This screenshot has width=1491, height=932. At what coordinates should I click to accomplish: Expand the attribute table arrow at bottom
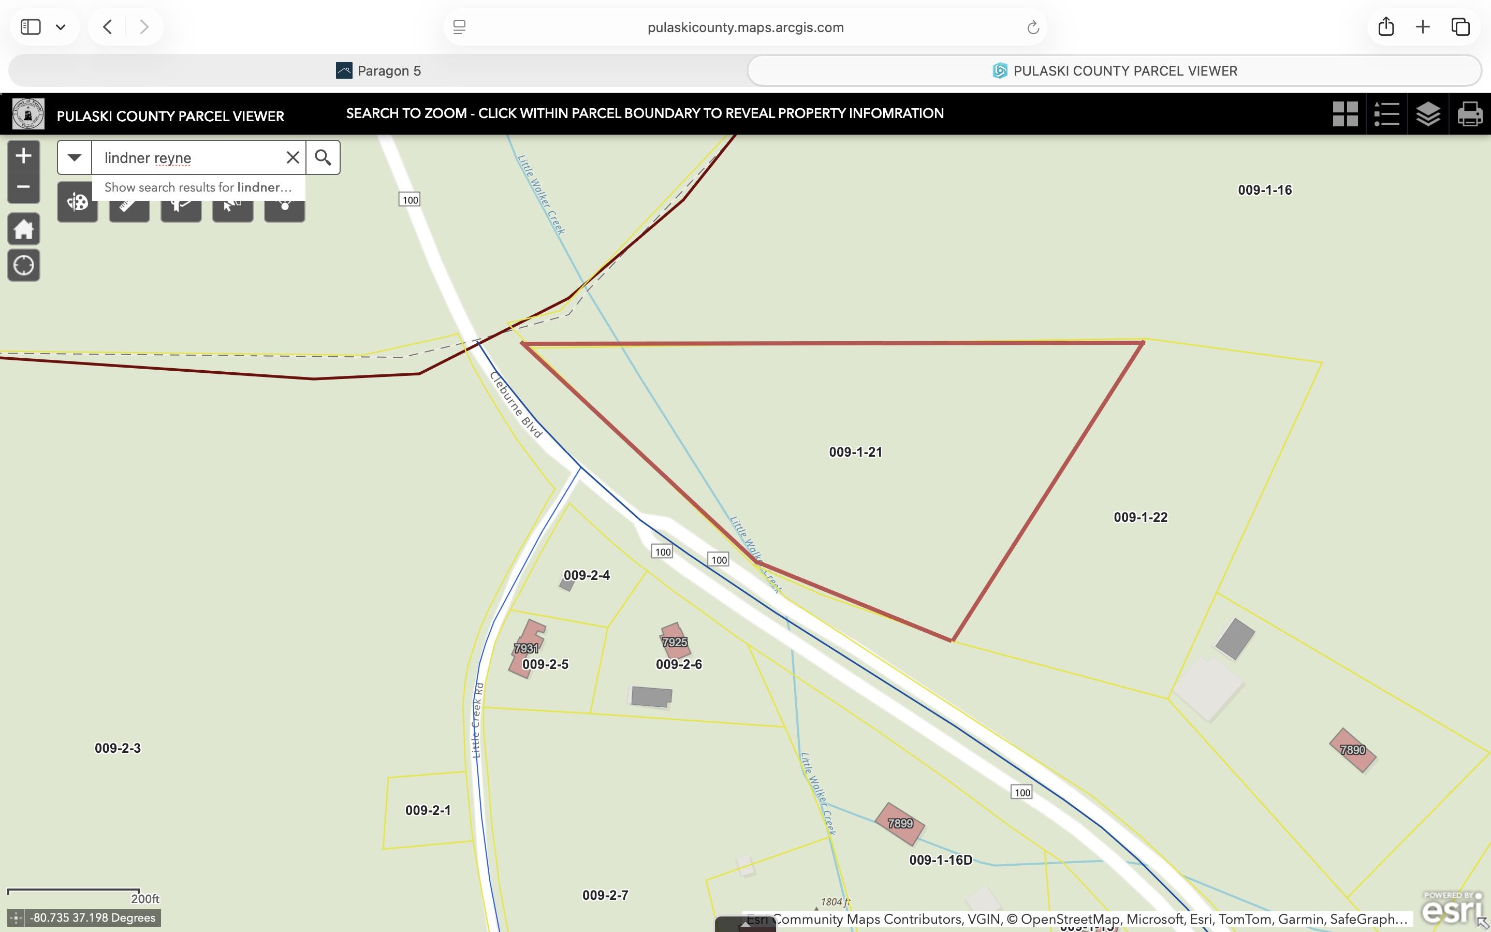[745, 925]
